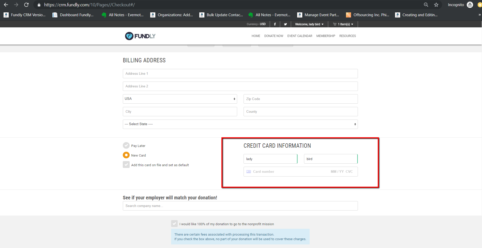Open the USA country dropdown

180,99
